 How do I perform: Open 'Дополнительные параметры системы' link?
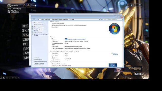tap(41, 35)
